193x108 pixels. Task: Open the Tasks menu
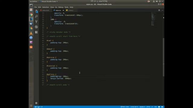tap(66, 7)
